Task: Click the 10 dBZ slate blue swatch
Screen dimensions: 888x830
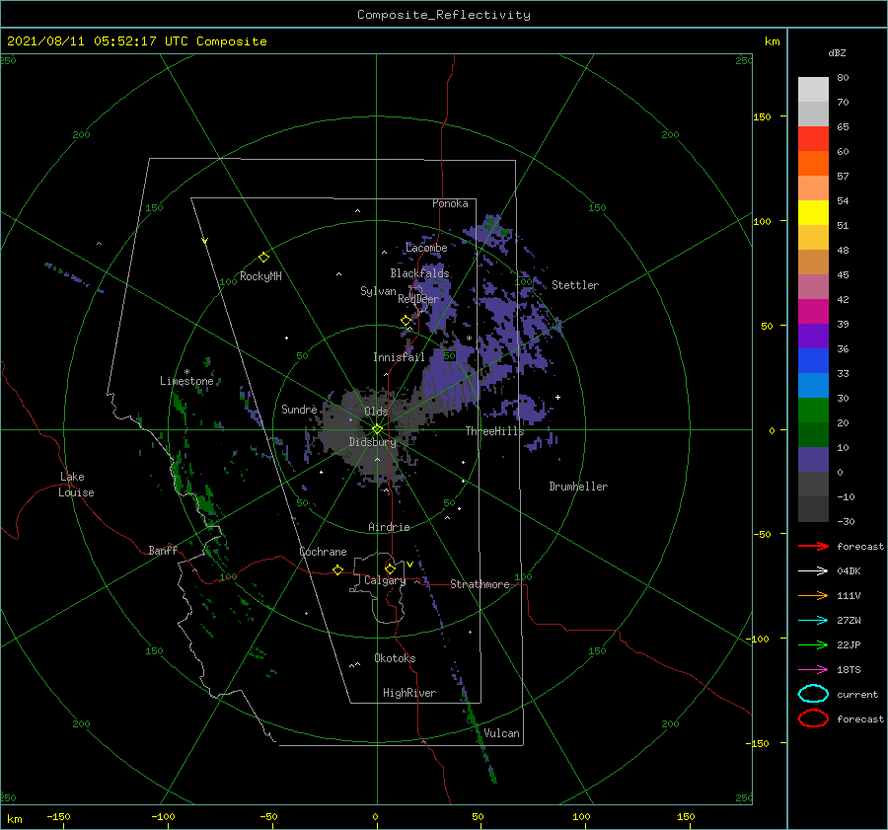Action: 813,460
